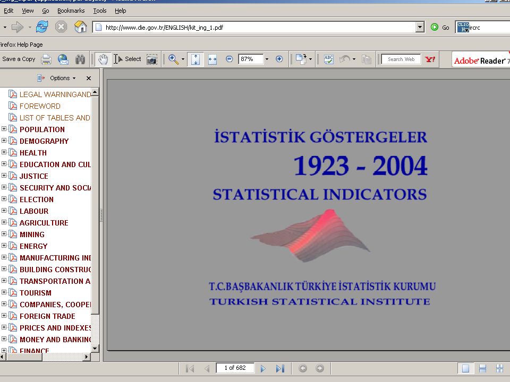Click the Yahoo search icon
510x382 pixels.
point(430,59)
